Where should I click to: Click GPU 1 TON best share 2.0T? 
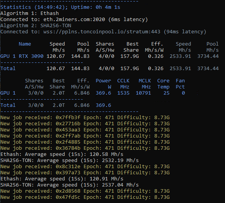(59, 93)
